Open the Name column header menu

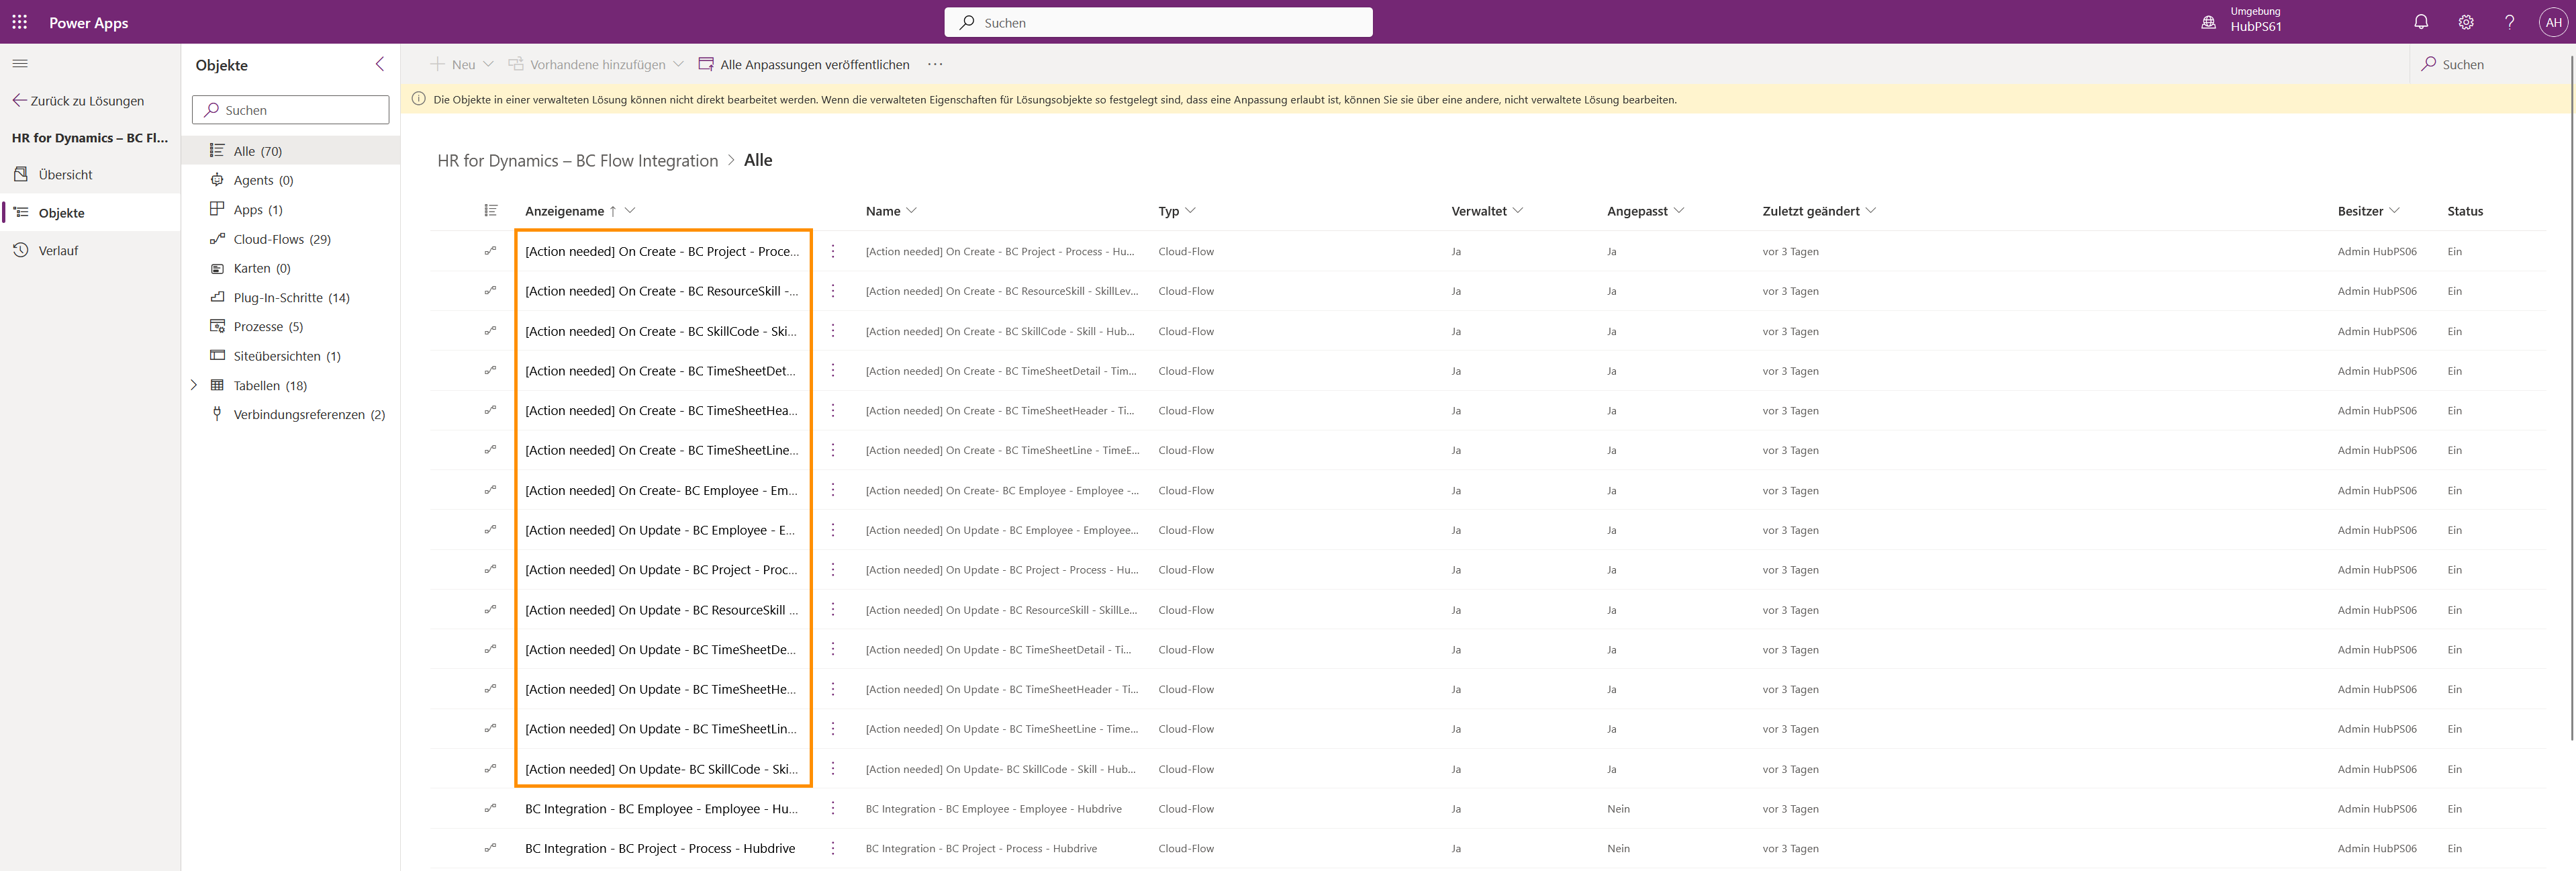click(x=891, y=211)
